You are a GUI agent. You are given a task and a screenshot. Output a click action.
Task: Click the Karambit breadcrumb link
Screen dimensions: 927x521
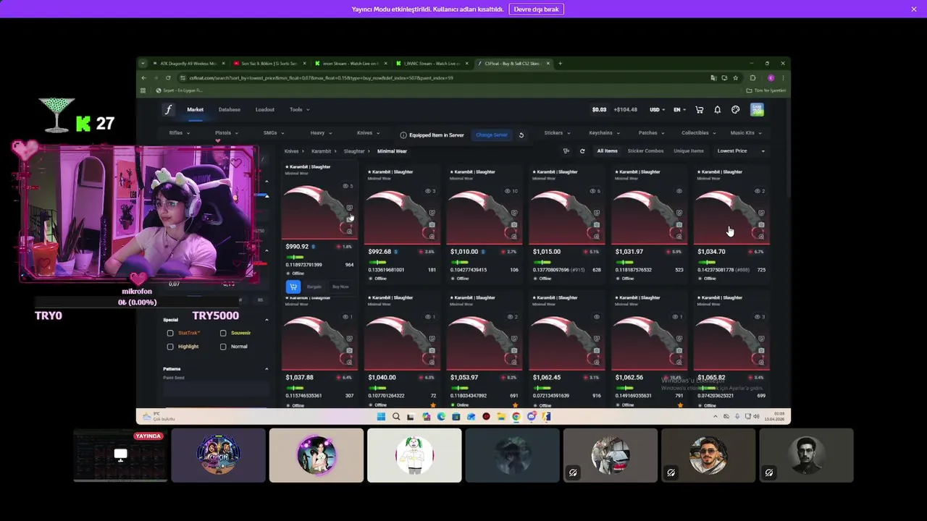[x=321, y=151]
